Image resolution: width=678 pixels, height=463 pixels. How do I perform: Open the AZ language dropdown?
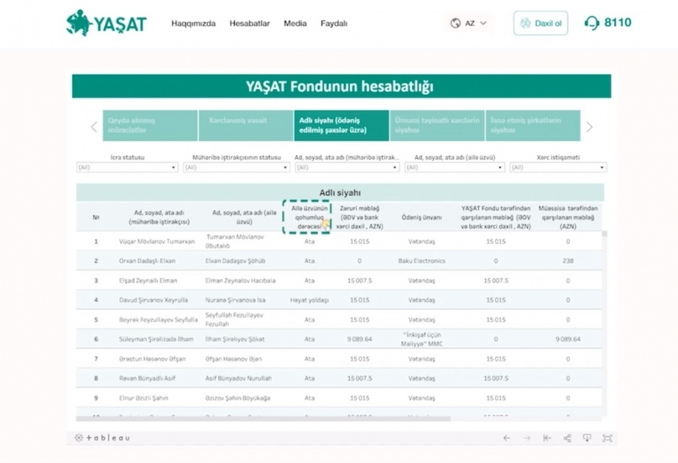point(469,24)
